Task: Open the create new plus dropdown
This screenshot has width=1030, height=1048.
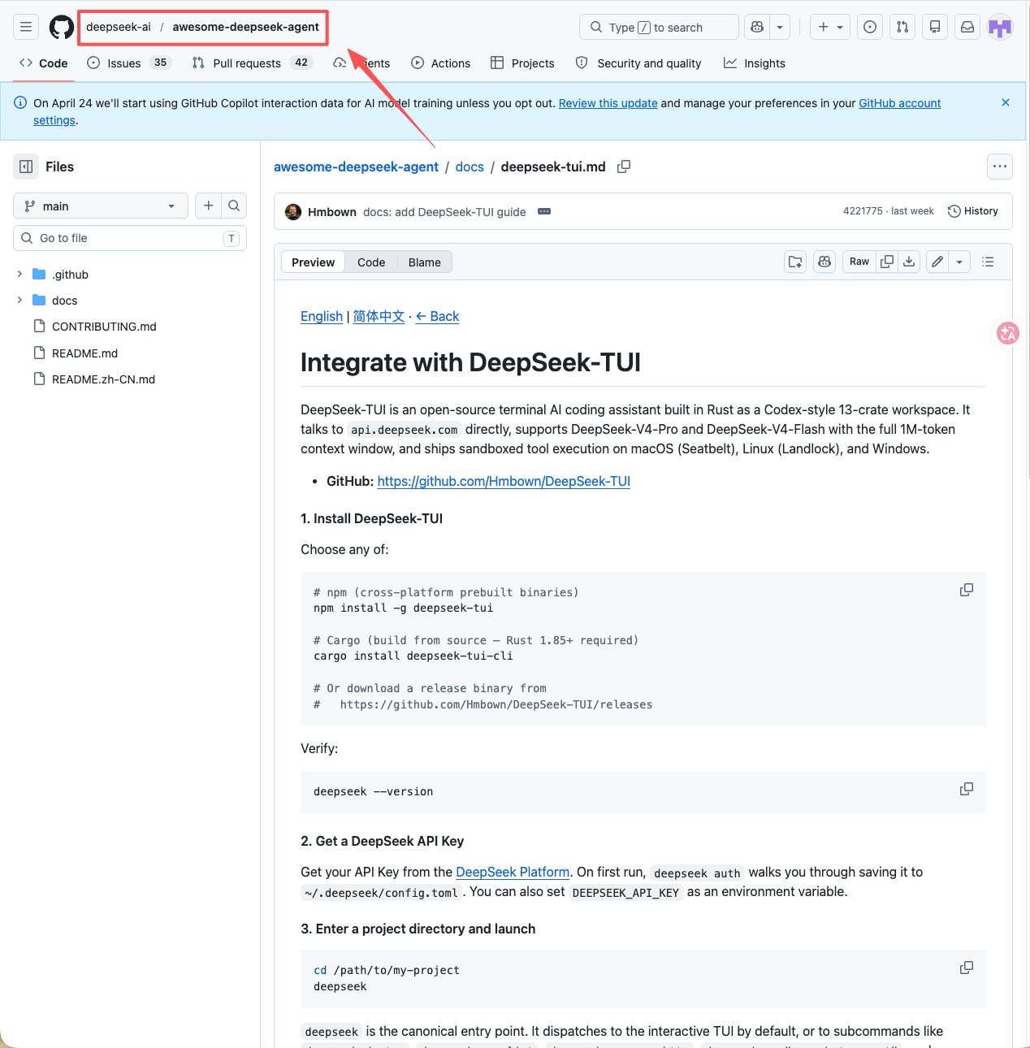Action: [x=830, y=27]
